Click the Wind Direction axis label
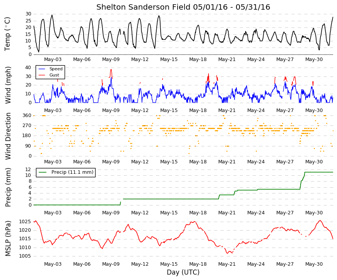The height and width of the screenshot is (280, 337). tap(7, 136)
